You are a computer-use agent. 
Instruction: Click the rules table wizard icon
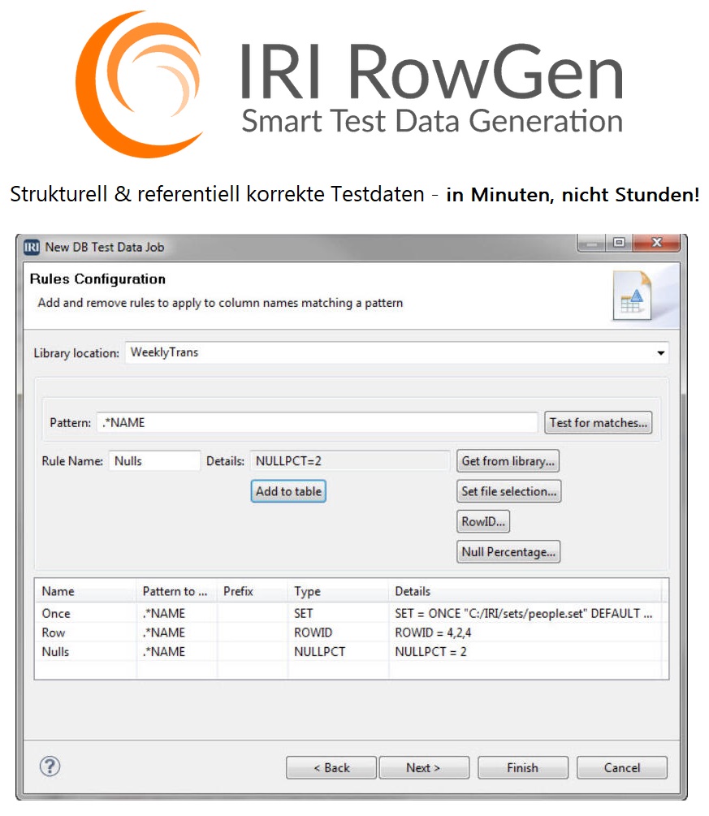pos(632,296)
